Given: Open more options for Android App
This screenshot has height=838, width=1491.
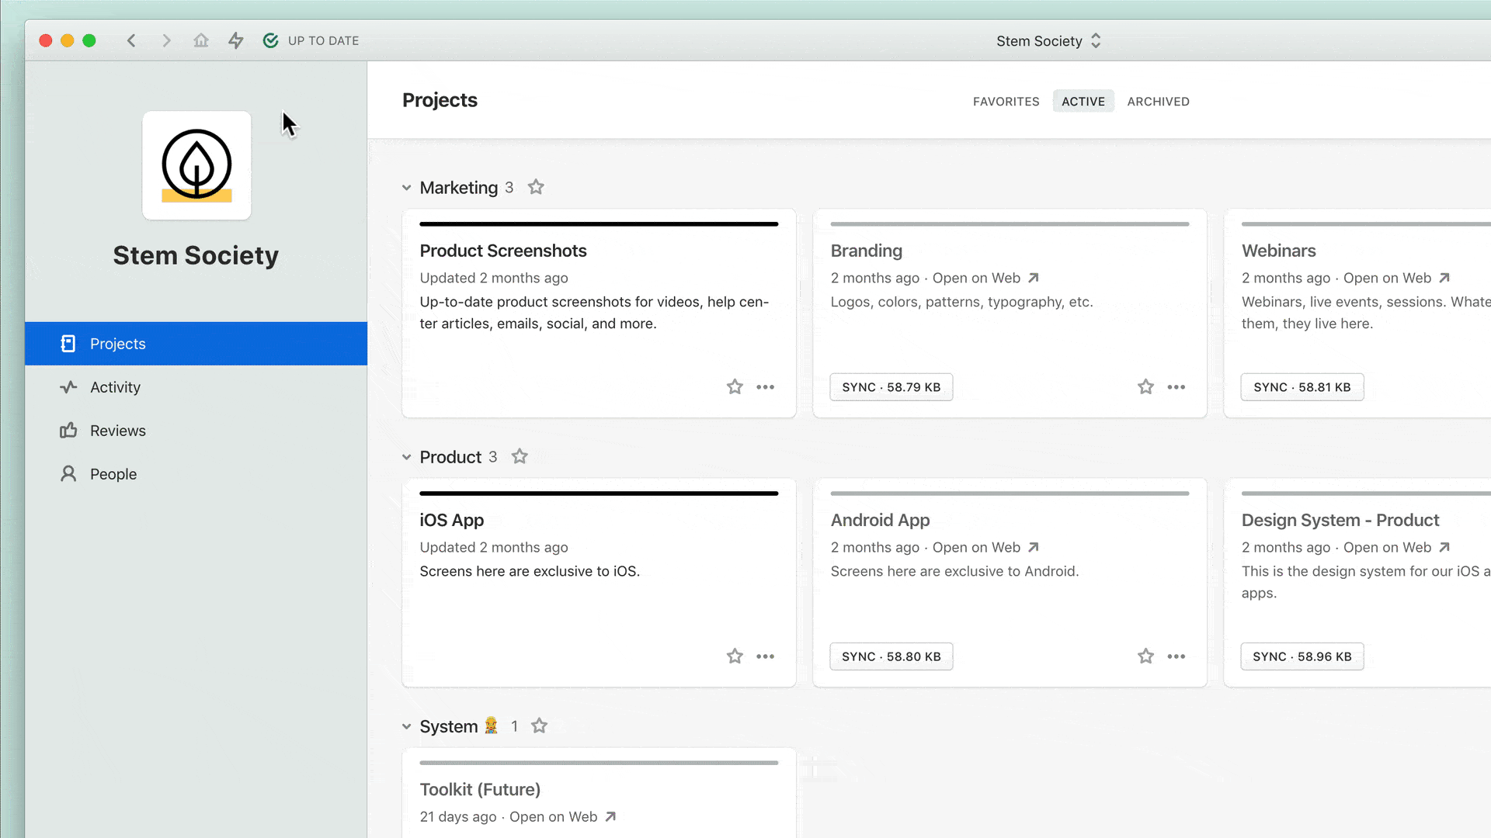Looking at the screenshot, I should [x=1176, y=656].
